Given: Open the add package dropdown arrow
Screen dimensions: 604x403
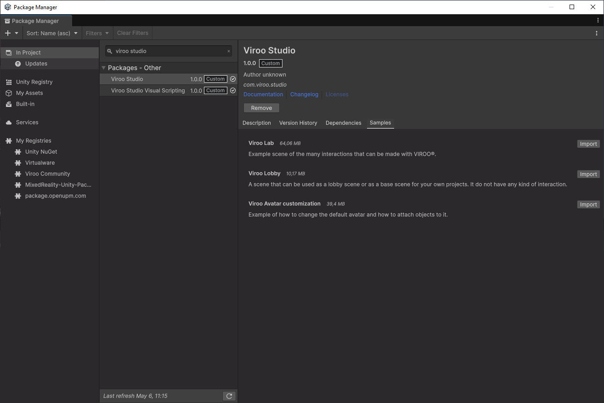Looking at the screenshot, I should (x=17, y=33).
